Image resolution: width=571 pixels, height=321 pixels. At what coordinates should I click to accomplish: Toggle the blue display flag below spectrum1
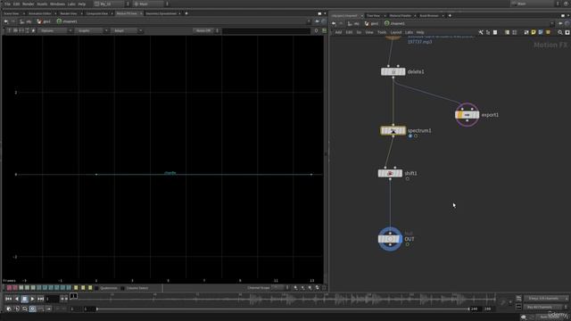(410, 136)
